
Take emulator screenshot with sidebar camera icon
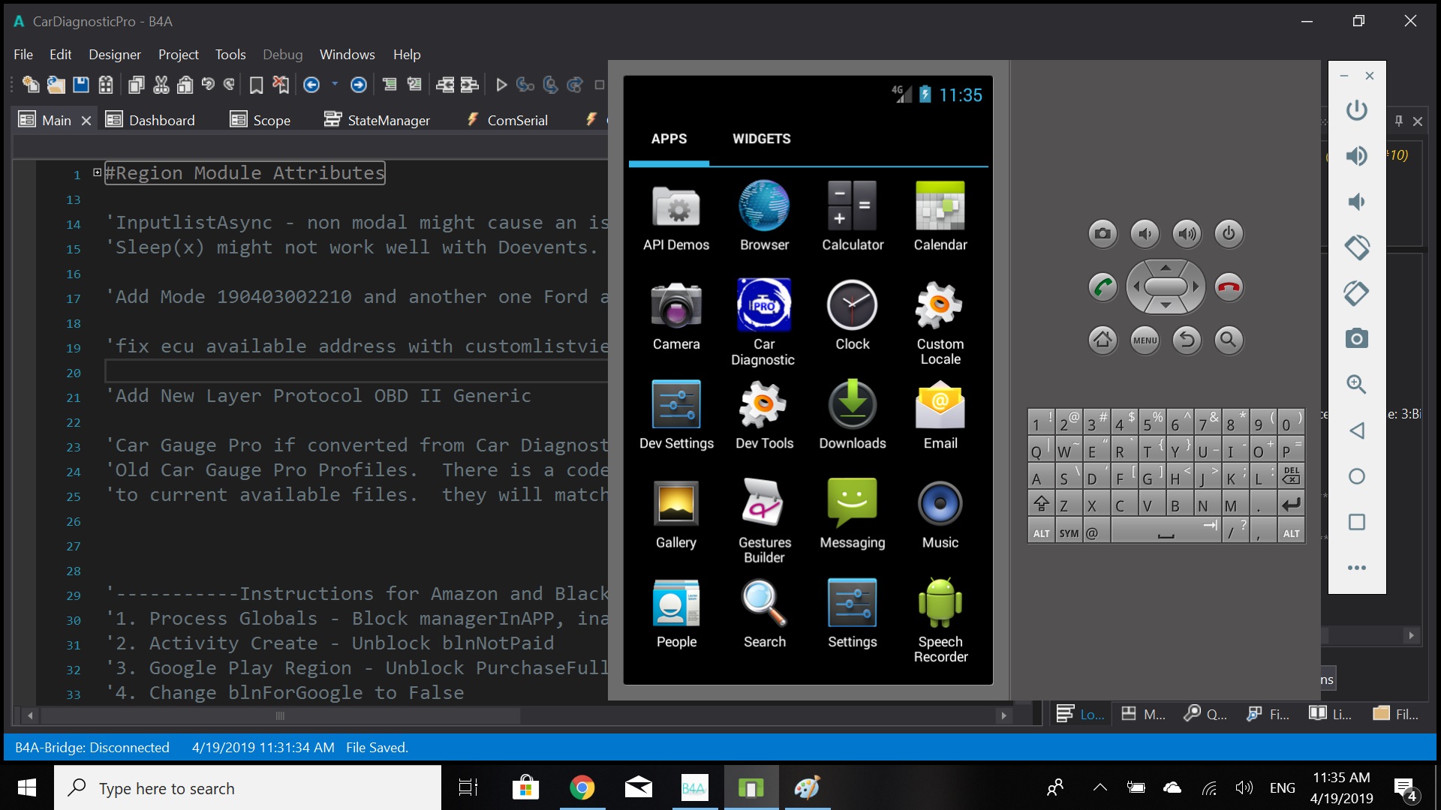click(1356, 338)
